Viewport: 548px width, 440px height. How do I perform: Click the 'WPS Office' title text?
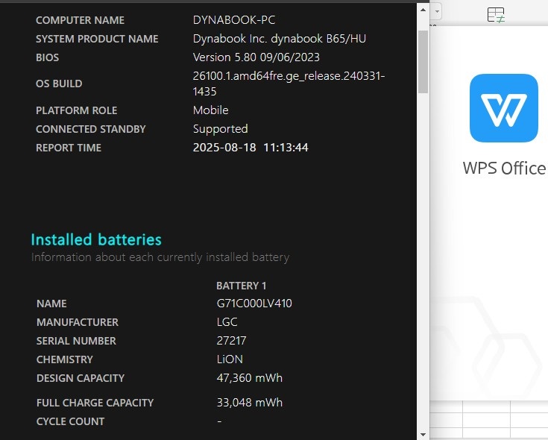(x=504, y=169)
